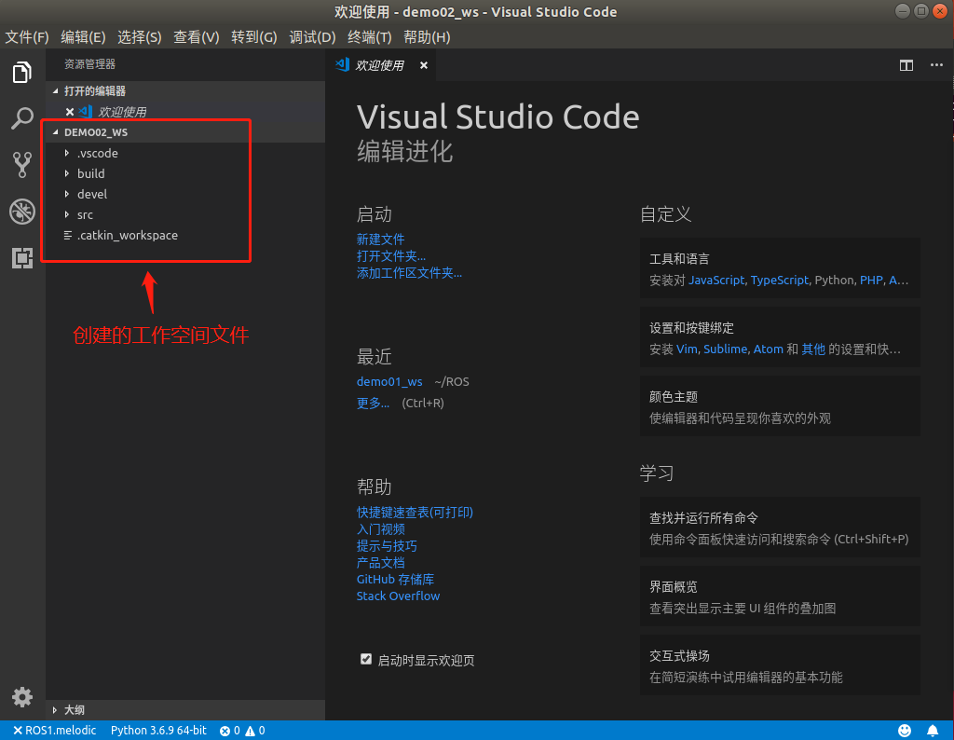Select the Search icon in the activity bar

coord(21,118)
